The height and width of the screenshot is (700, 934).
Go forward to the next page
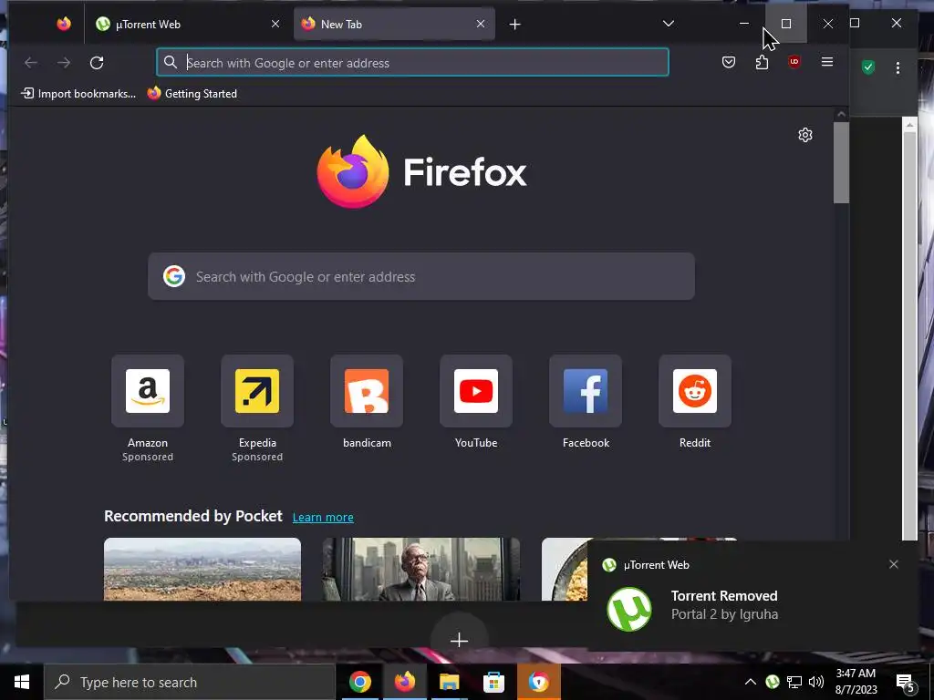(64, 63)
